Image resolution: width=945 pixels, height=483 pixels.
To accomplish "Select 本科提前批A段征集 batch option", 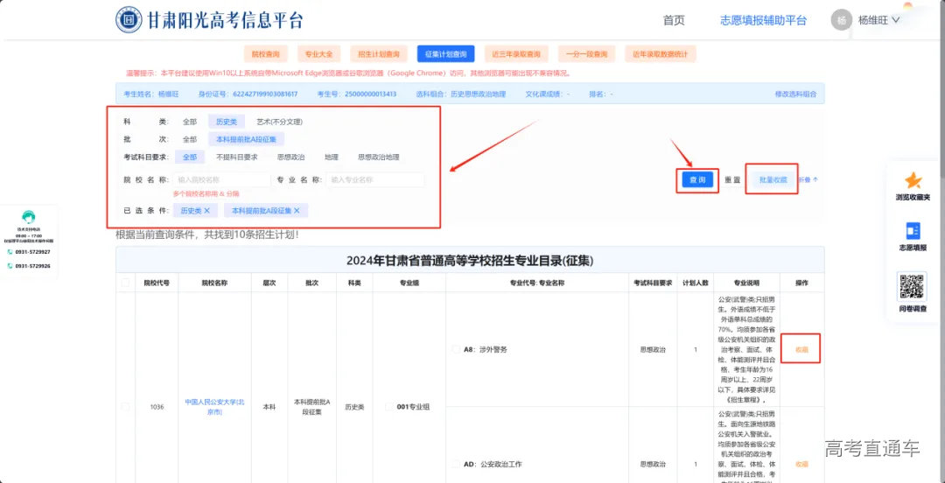I will [x=246, y=139].
